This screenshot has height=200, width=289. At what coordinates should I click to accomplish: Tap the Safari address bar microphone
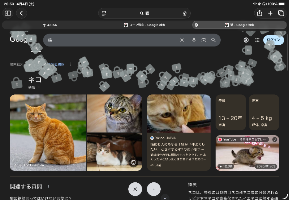click(185, 13)
